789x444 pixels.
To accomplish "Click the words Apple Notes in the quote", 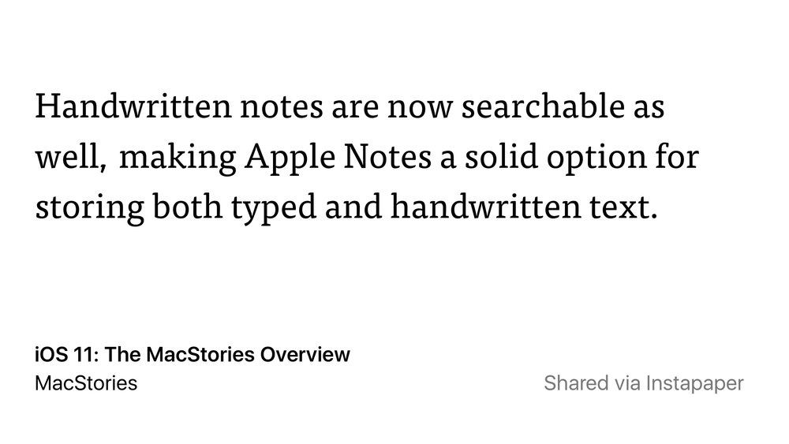I will [x=338, y=156].
